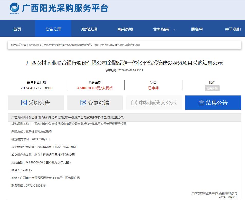Image resolution: width=245 pixels, height=202 pixels.
Task: Click the 状态 label
Action: [153, 82]
